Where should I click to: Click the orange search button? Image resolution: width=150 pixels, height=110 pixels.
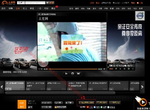coord(50,3)
